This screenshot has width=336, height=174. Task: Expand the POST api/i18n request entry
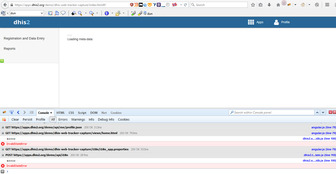3,155
